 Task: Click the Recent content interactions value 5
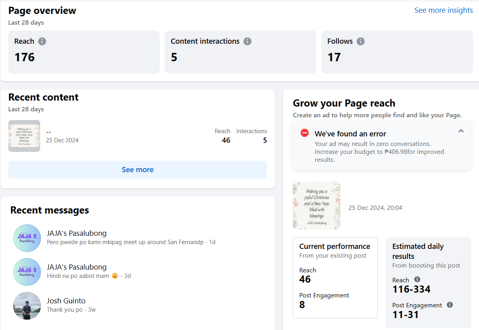click(265, 140)
